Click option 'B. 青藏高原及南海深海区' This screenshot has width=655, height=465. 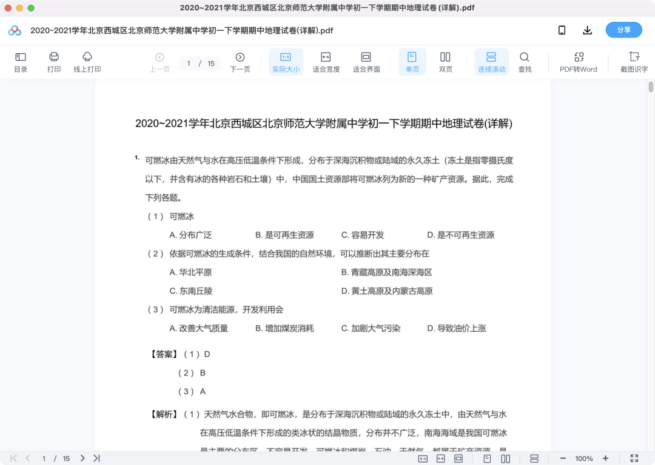coord(386,272)
